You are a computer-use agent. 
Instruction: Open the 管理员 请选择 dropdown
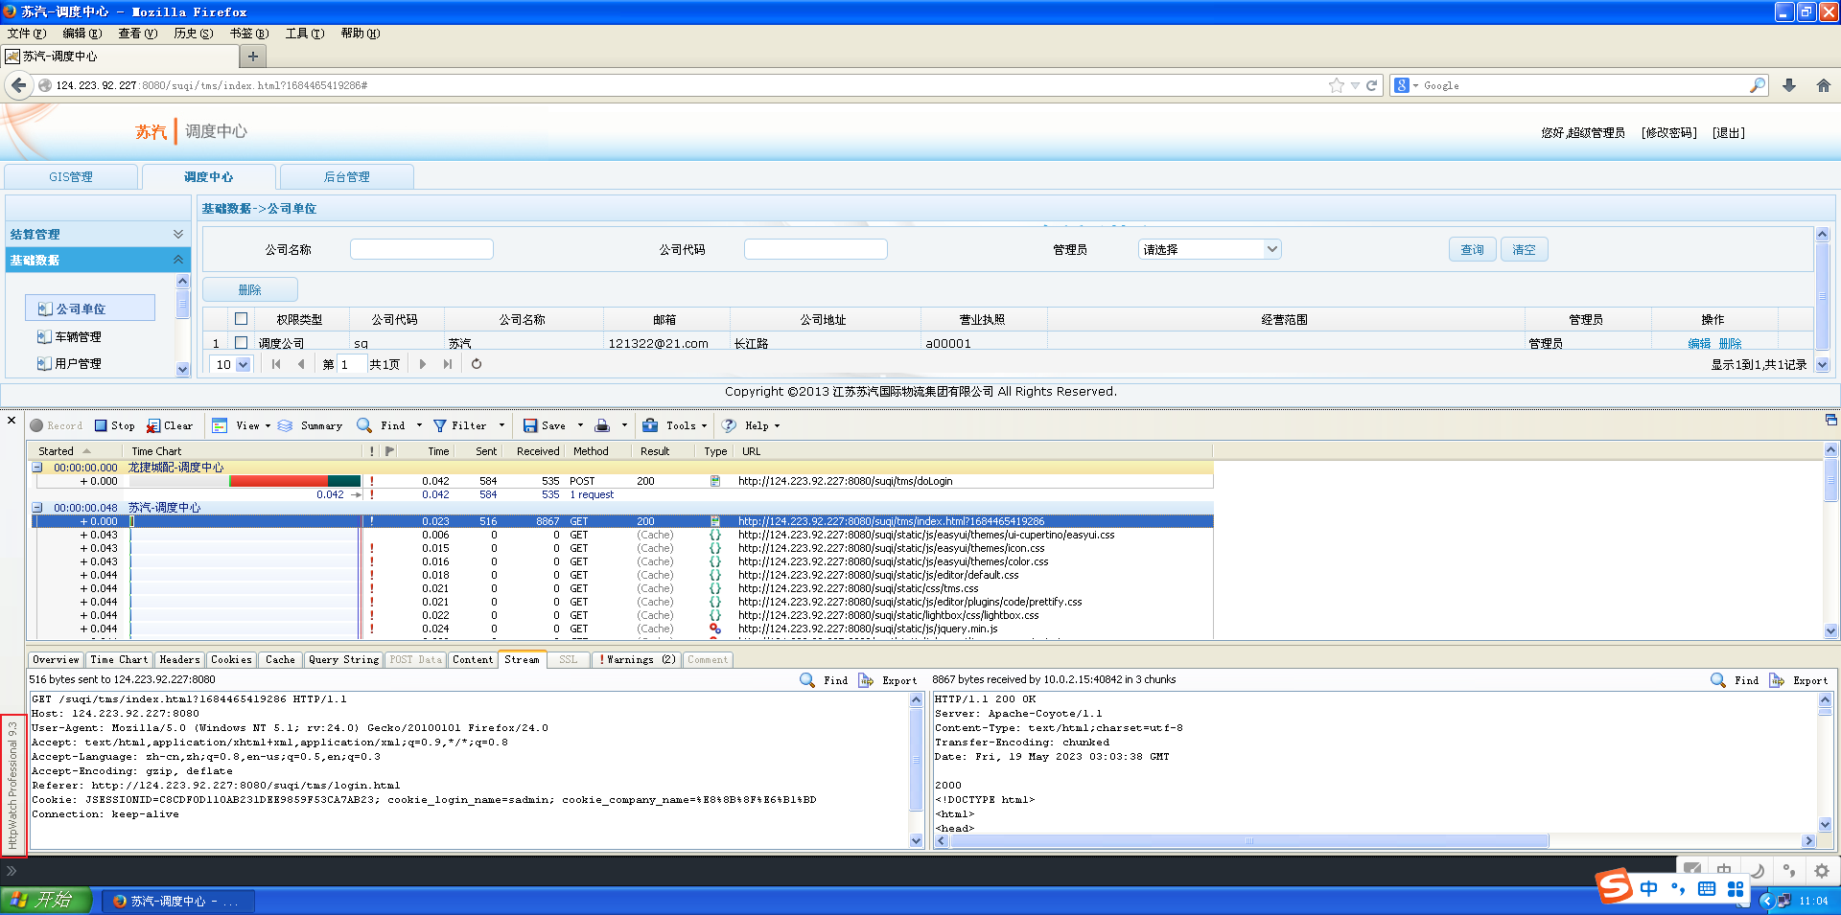point(1210,249)
